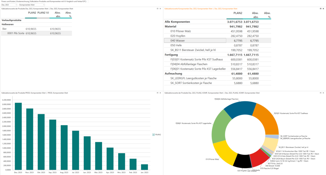Select F|04|04 Abfüllanlage Flaschen table row
The height and width of the screenshot is (175, 326).
pyautogui.click(x=217, y=64)
